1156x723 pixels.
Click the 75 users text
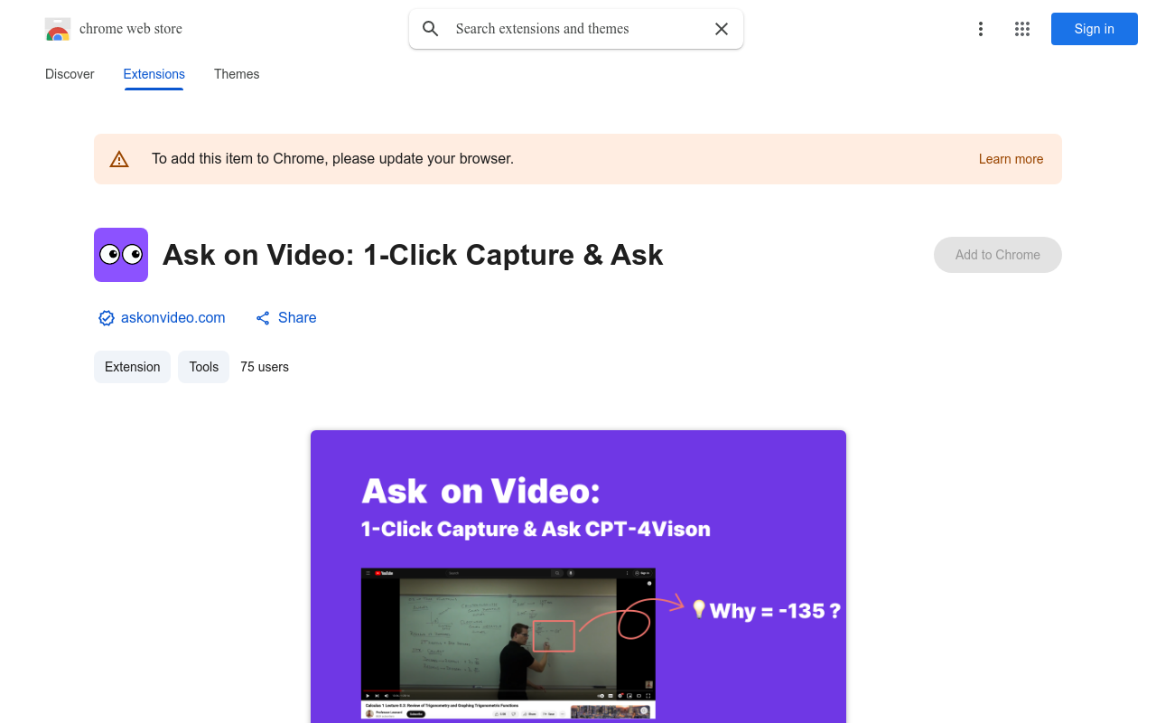(x=265, y=367)
